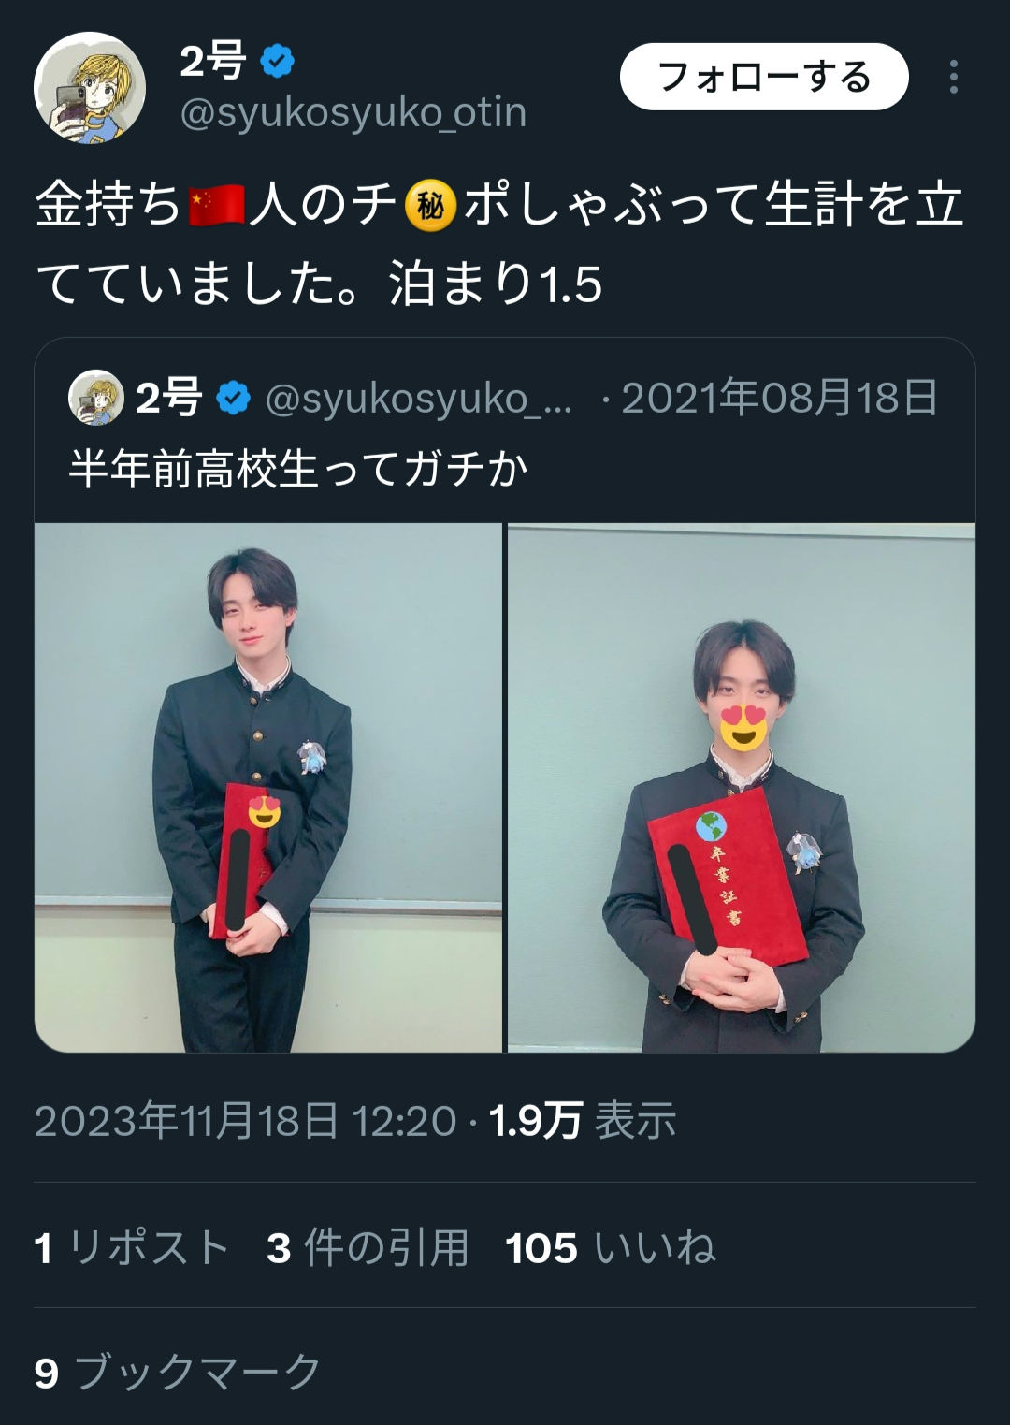Open the @syukosyuko_otin handle link

point(353,113)
